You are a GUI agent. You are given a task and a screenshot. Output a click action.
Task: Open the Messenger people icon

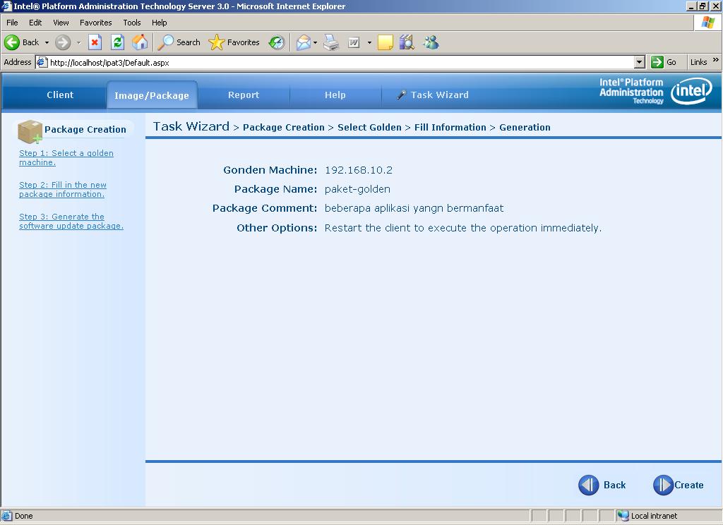pyautogui.click(x=431, y=42)
